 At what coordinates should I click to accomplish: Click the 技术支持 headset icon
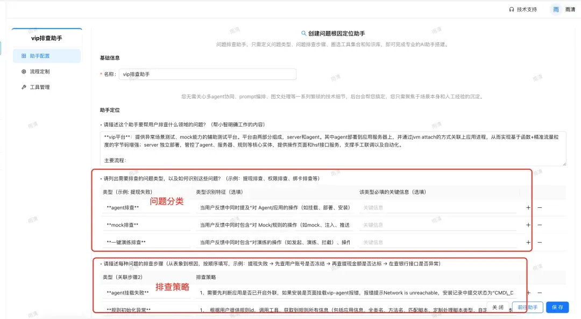click(x=512, y=9)
